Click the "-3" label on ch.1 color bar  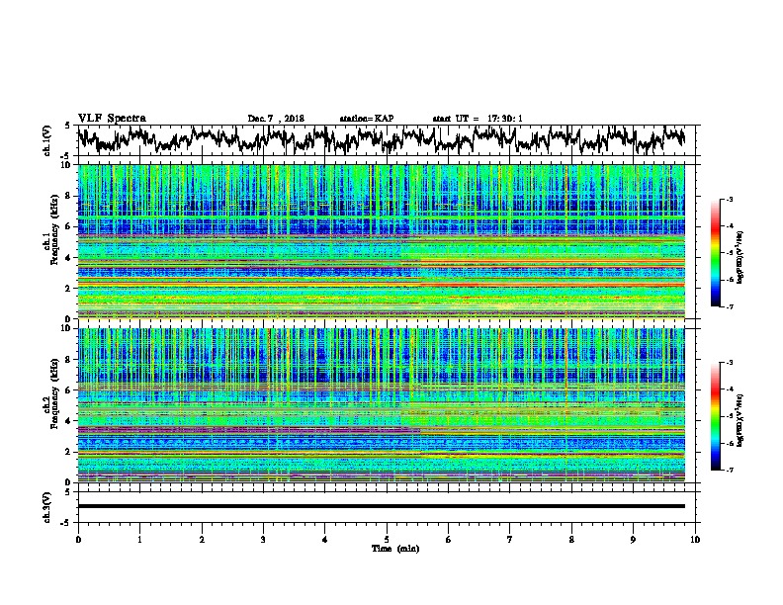click(730, 199)
